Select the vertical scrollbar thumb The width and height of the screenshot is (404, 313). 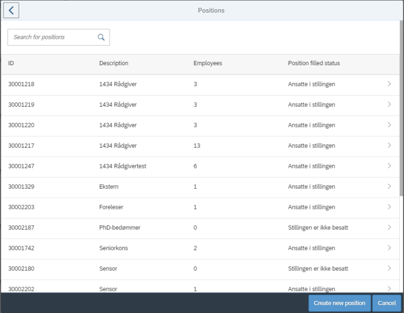pos(401,108)
